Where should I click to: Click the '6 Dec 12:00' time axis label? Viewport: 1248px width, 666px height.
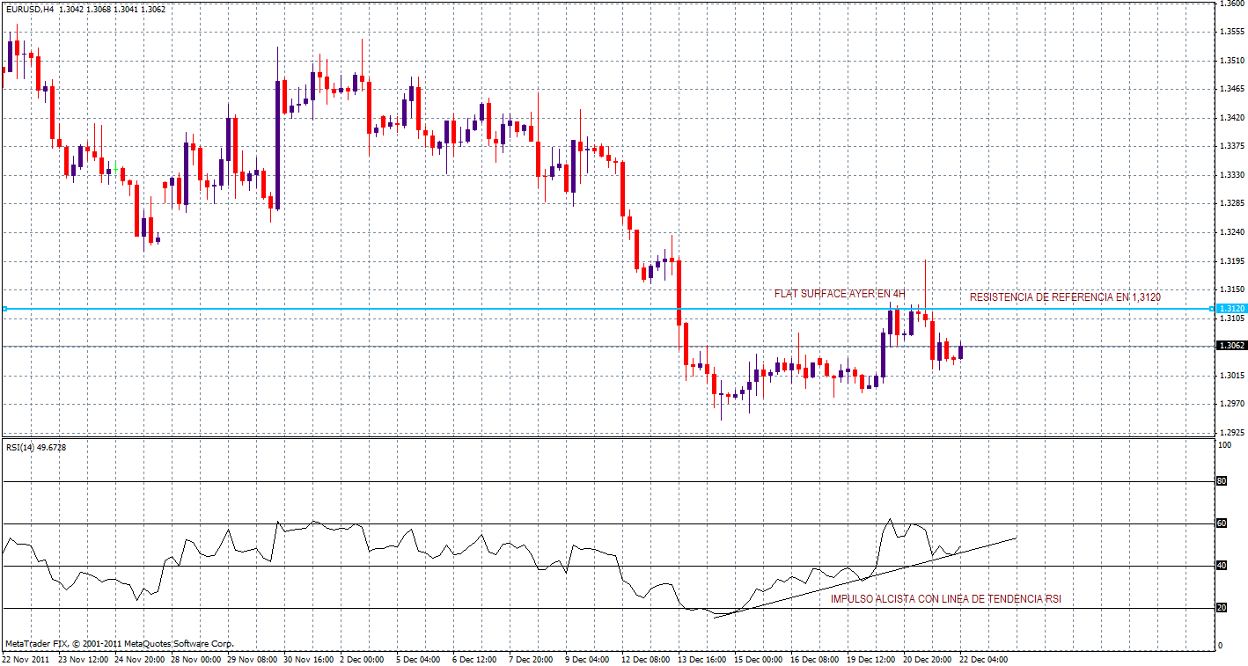474,659
